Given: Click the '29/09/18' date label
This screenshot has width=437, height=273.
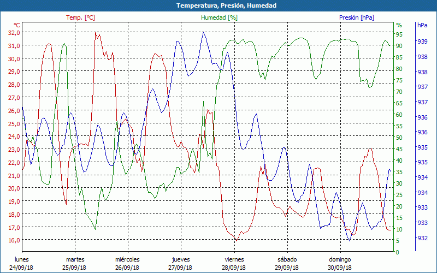Looking at the screenshot, I should 286,268.
